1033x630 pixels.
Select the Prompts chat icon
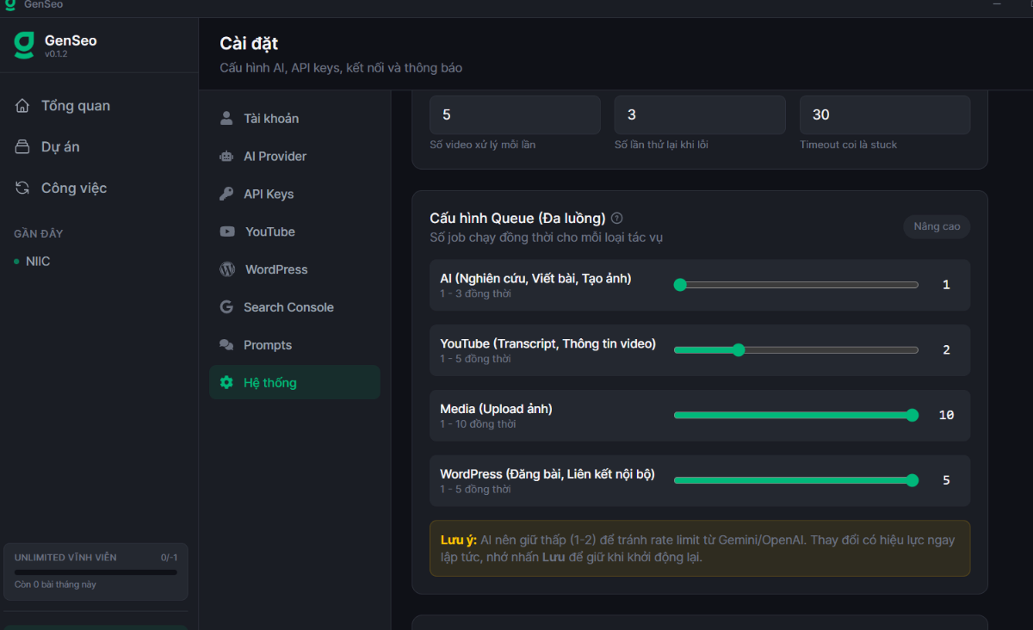pos(226,345)
